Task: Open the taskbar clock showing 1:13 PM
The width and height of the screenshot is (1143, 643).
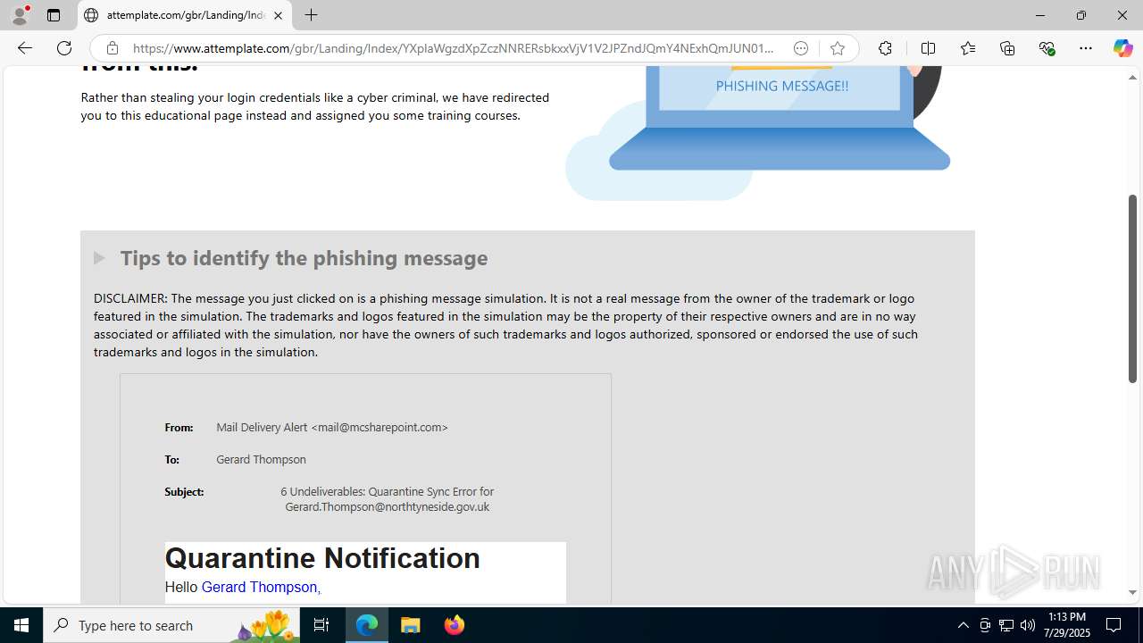Action: pos(1067,625)
